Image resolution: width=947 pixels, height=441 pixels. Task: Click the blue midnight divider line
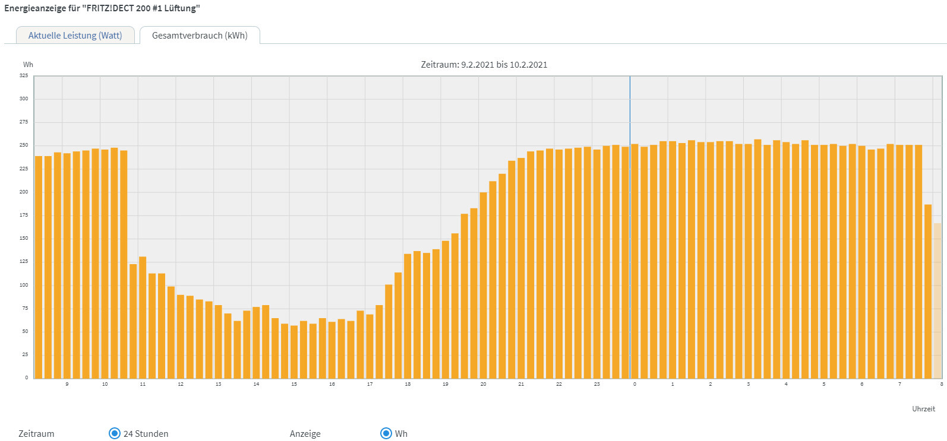tap(630, 237)
